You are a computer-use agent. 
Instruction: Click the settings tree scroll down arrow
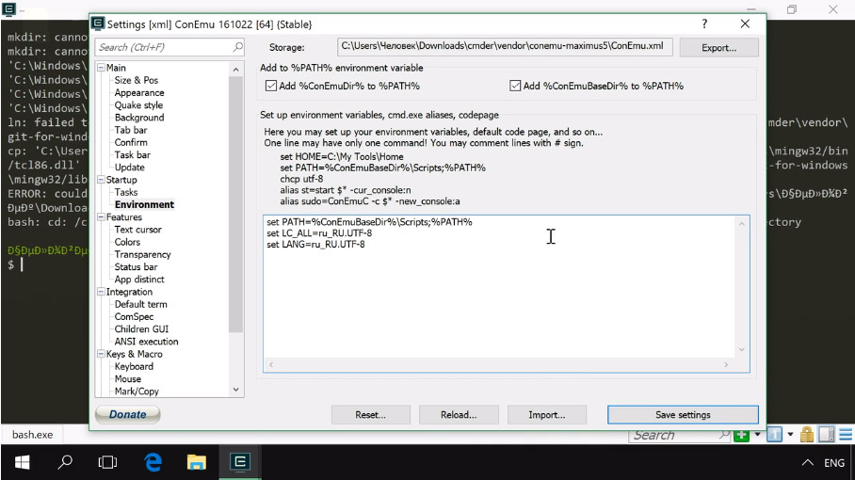tap(236, 390)
